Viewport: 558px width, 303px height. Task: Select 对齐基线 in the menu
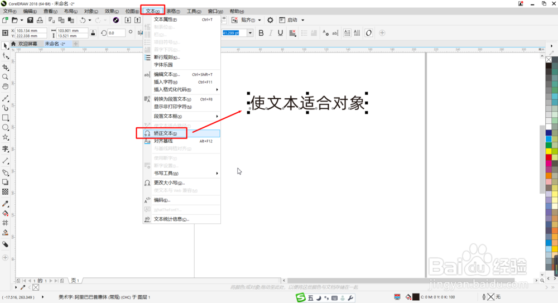click(x=181, y=141)
